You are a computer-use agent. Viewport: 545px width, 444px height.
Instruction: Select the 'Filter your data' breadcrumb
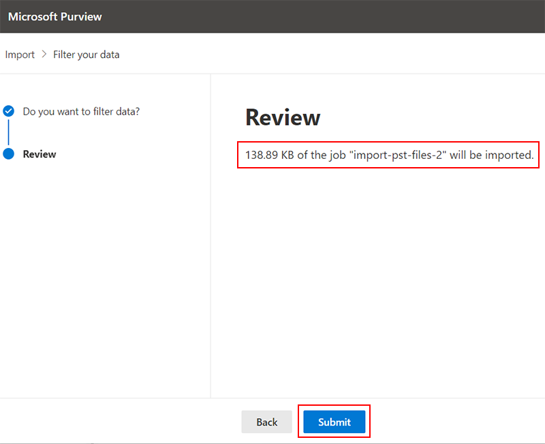(87, 55)
